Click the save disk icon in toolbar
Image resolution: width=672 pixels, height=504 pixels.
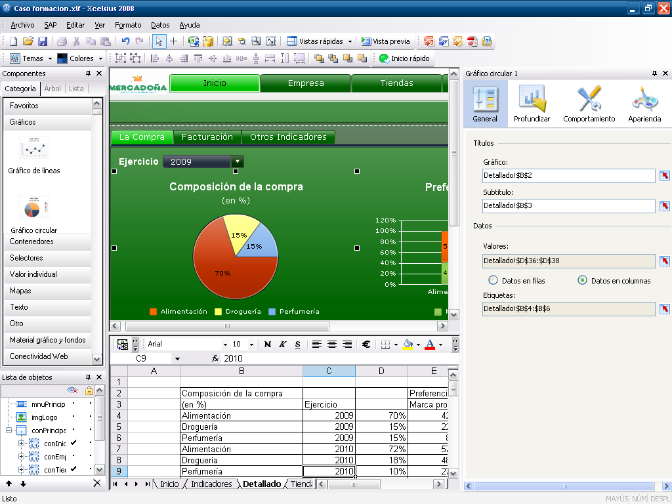(x=43, y=41)
